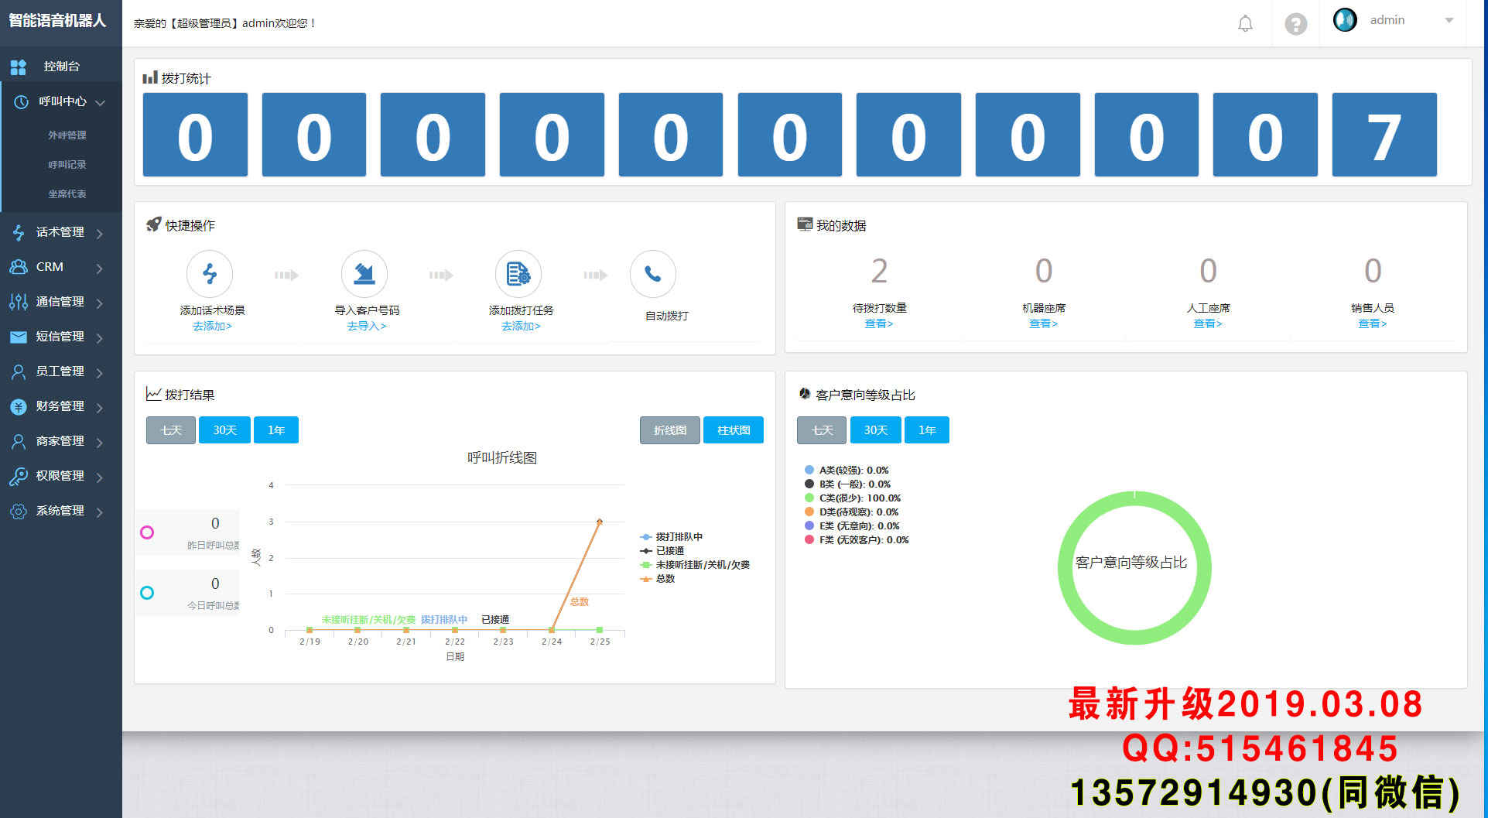Viewport: 1488px width, 818px height.
Task: Open 外呼管理 submenu item
Action: click(x=67, y=135)
